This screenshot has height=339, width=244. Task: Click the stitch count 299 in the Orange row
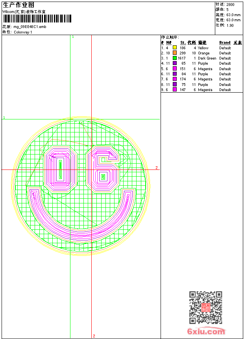coord(183,53)
